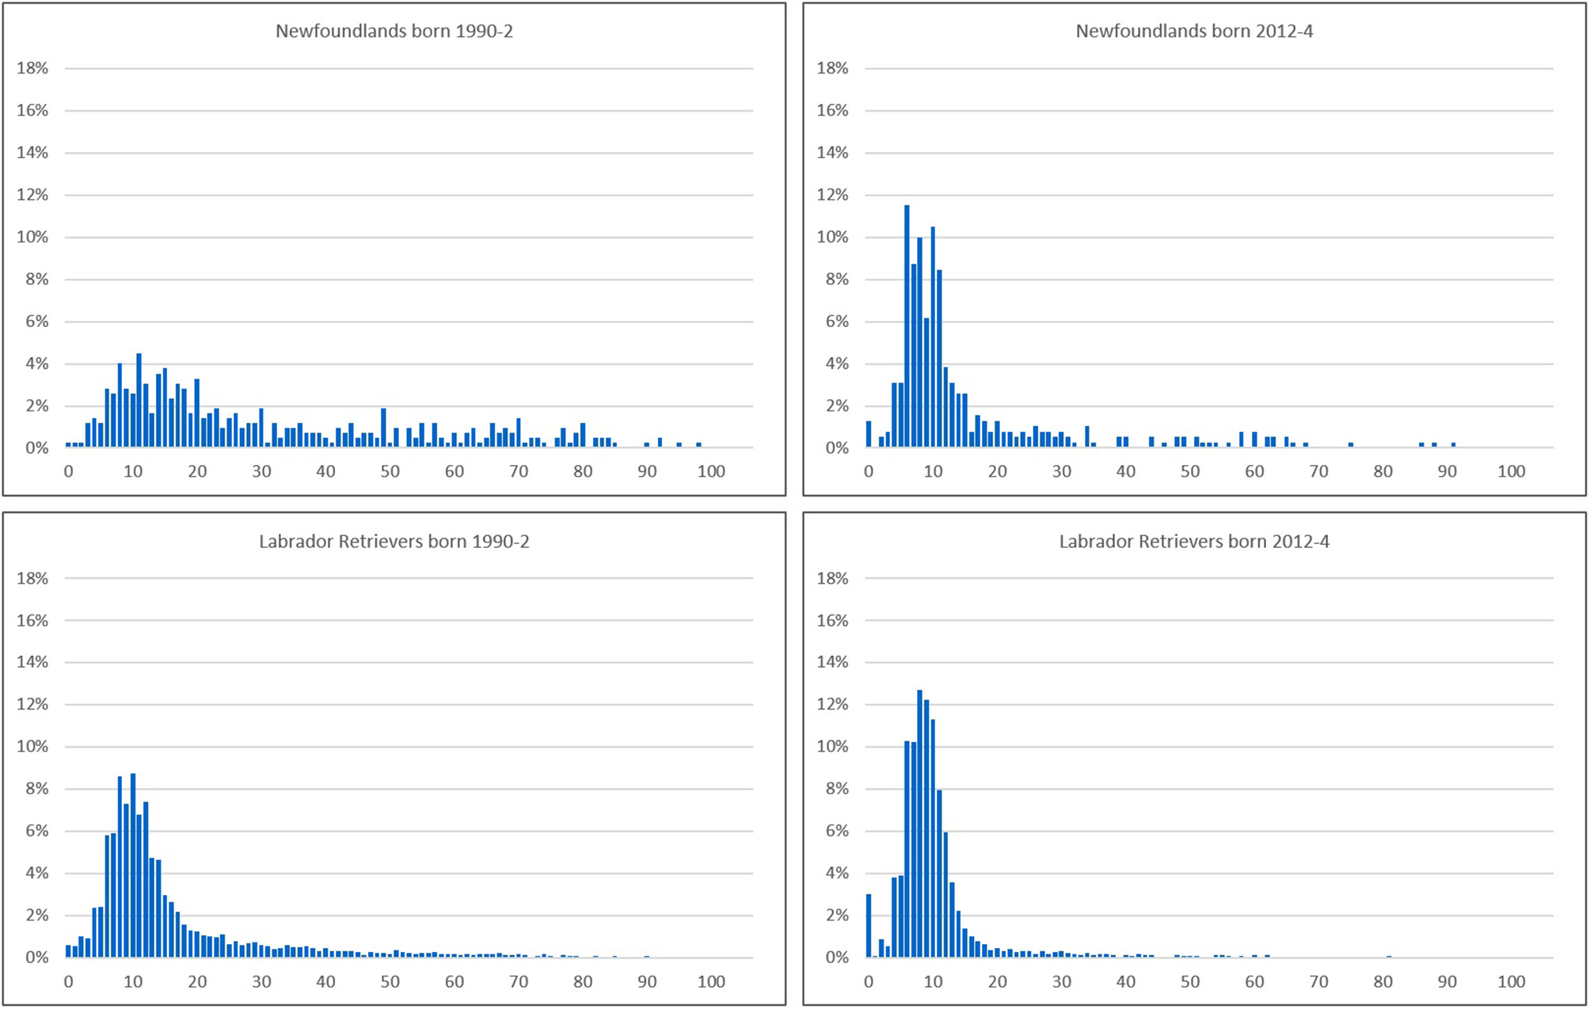Click tallest bar in Newfoundlands 1990-2 chart
This screenshot has height=1009, width=1590.
click(139, 401)
